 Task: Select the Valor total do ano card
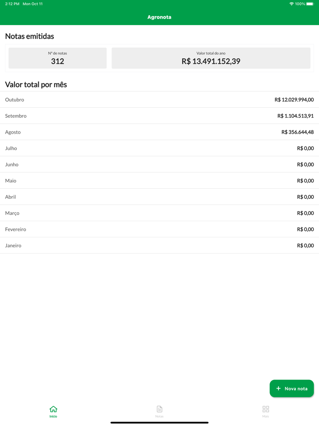tap(211, 58)
